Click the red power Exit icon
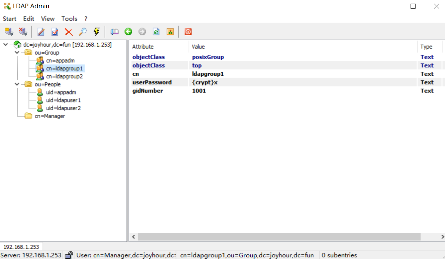The height and width of the screenshot is (259, 445). [188, 32]
